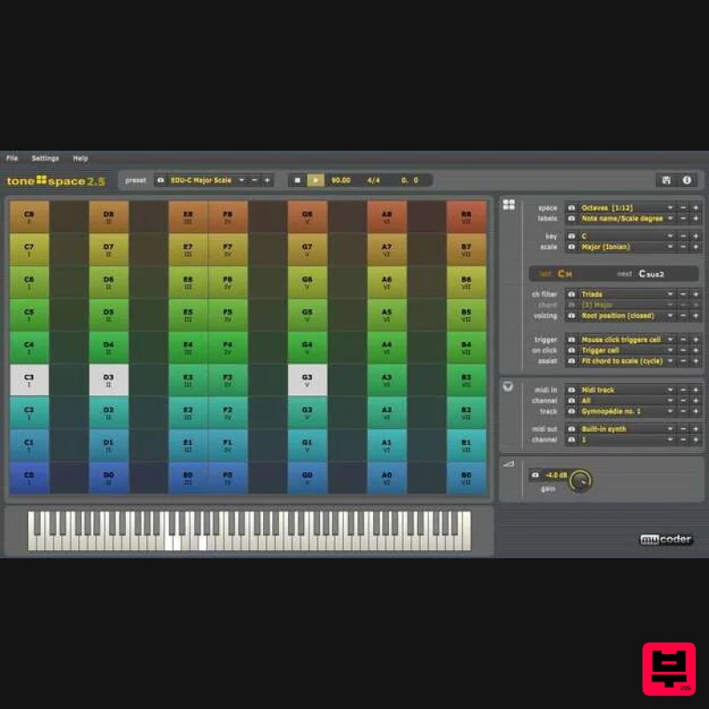Click the 4/4 time signature value

pyautogui.click(x=373, y=180)
